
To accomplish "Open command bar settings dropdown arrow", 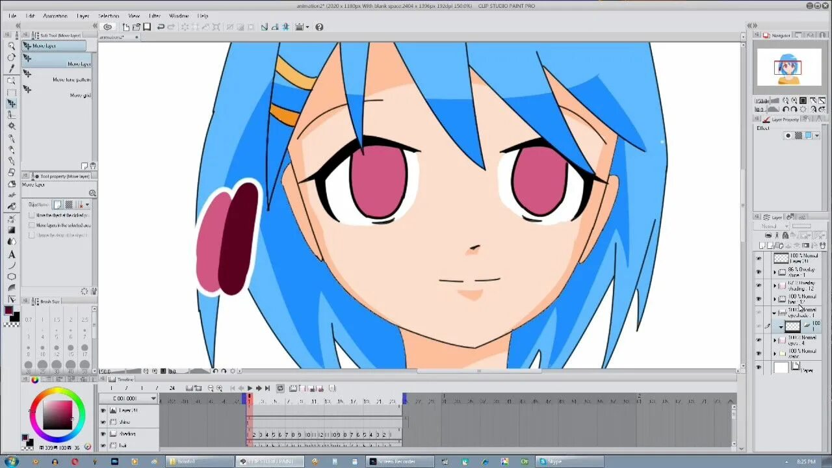I will pos(307,27).
